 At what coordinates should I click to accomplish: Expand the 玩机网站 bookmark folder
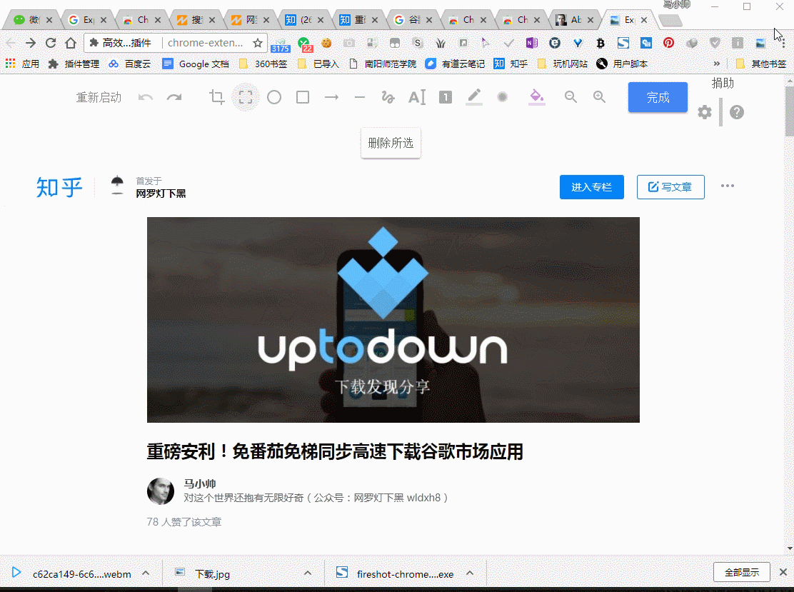pos(563,64)
